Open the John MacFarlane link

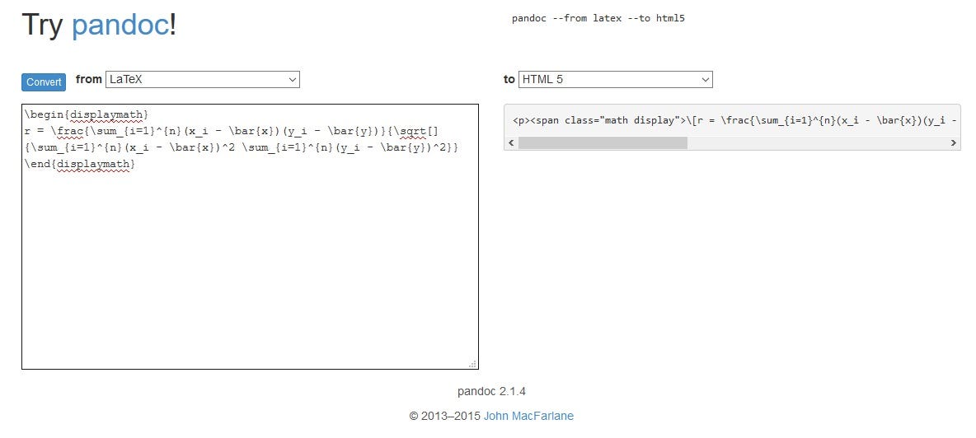point(528,417)
